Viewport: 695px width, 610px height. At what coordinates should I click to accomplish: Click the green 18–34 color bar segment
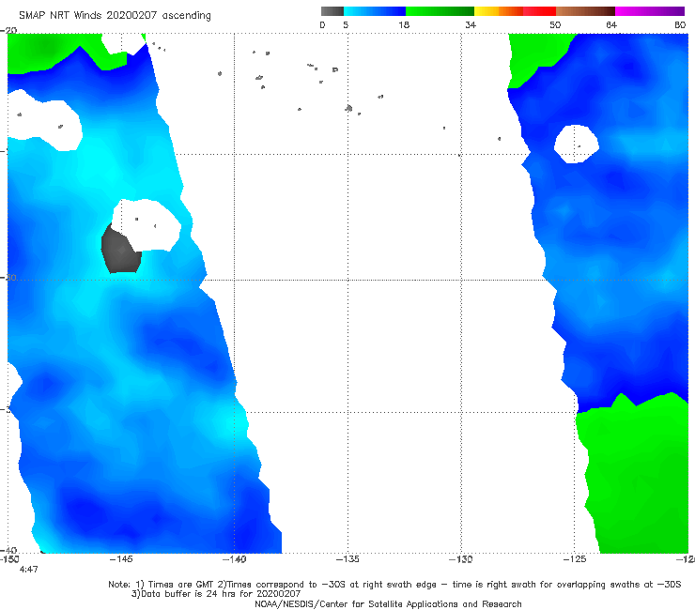pyautogui.click(x=440, y=11)
